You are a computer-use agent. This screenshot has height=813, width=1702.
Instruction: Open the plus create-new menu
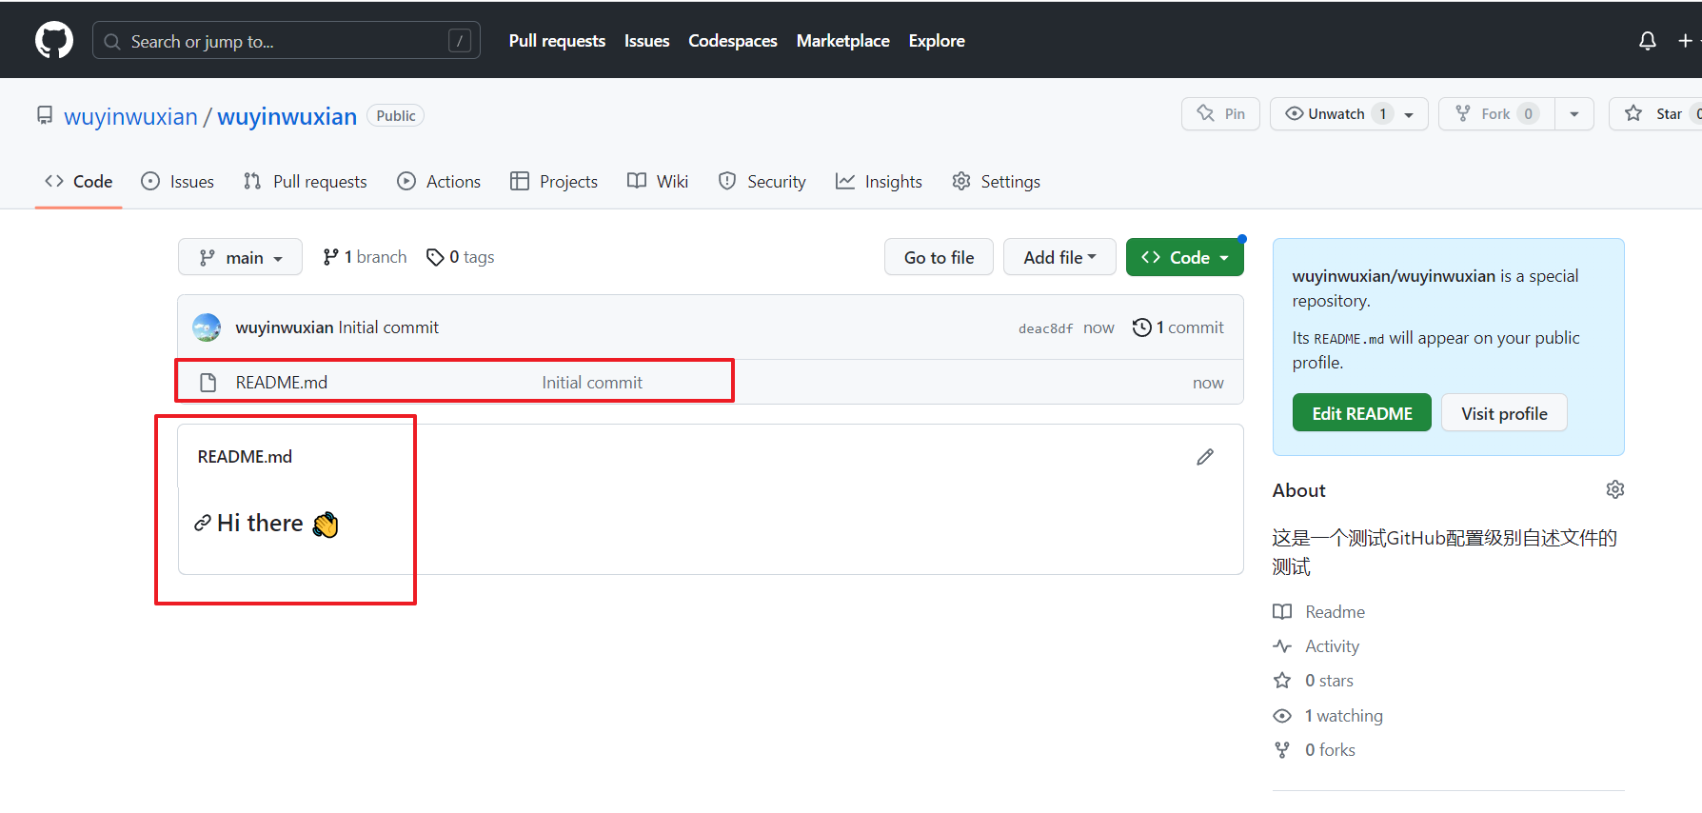point(1686,41)
